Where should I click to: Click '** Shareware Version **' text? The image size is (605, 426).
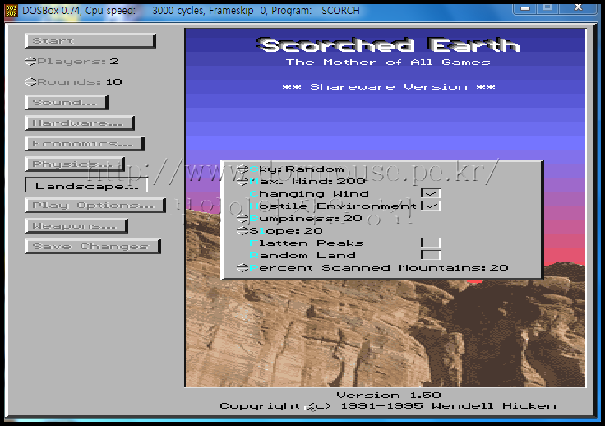click(x=389, y=87)
